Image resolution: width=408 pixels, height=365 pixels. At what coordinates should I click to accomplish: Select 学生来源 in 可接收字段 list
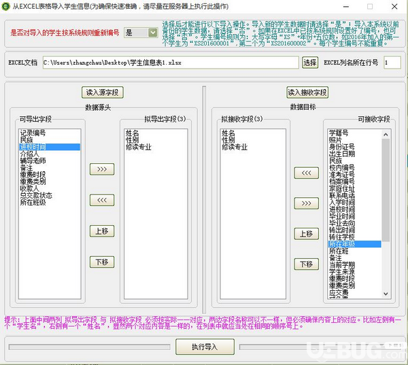pyautogui.click(x=355, y=272)
